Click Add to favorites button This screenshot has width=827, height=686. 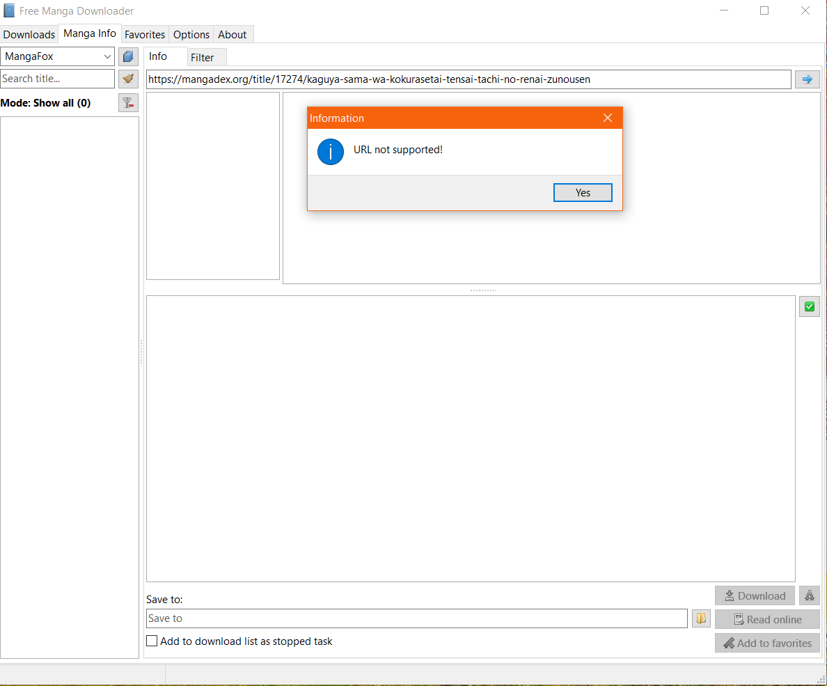click(767, 644)
